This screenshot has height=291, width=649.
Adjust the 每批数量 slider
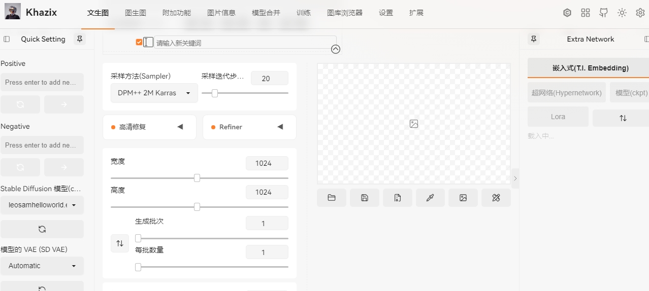[x=212, y=267]
